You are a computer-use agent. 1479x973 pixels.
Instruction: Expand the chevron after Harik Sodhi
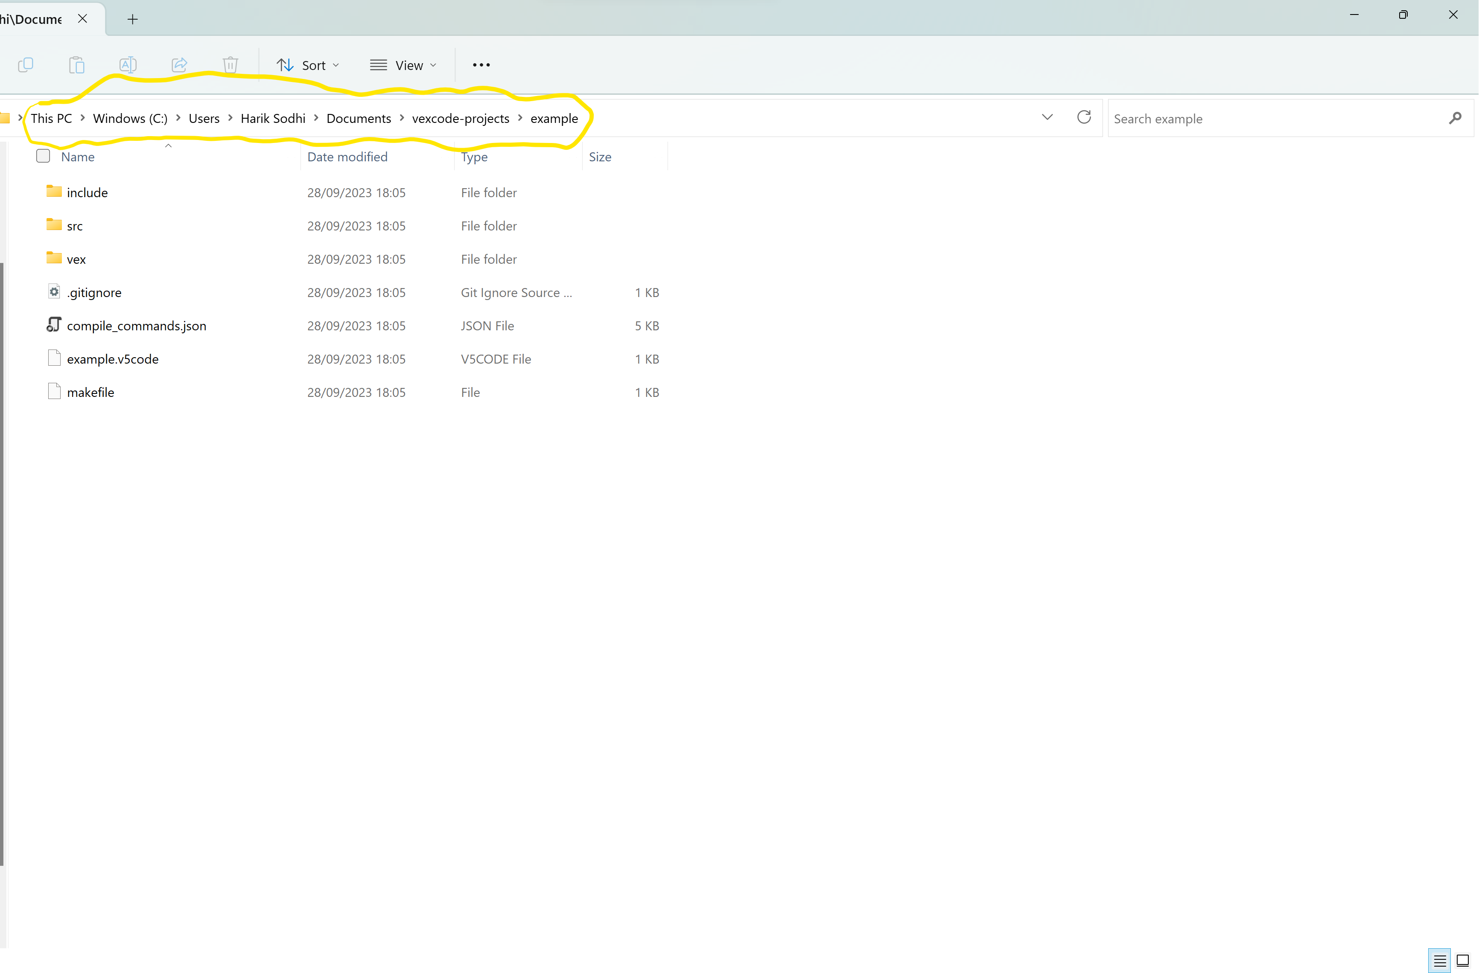coord(316,117)
